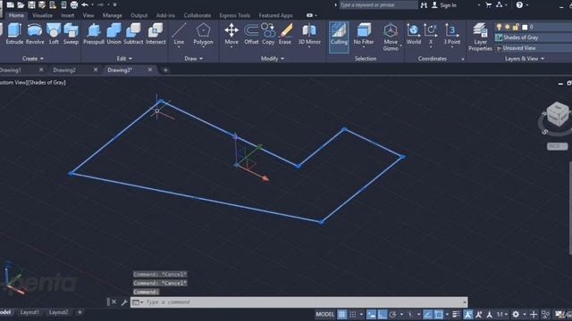The width and height of the screenshot is (572, 321).
Task: Click the Open file icon in quick access toolbar
Action: tap(21, 4)
